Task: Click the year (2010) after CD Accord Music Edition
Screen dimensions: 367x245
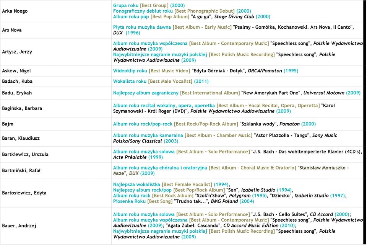Action: 287,226
